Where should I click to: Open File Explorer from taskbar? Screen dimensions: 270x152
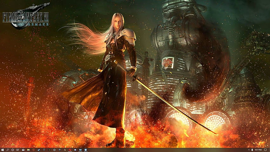pos(28,150)
